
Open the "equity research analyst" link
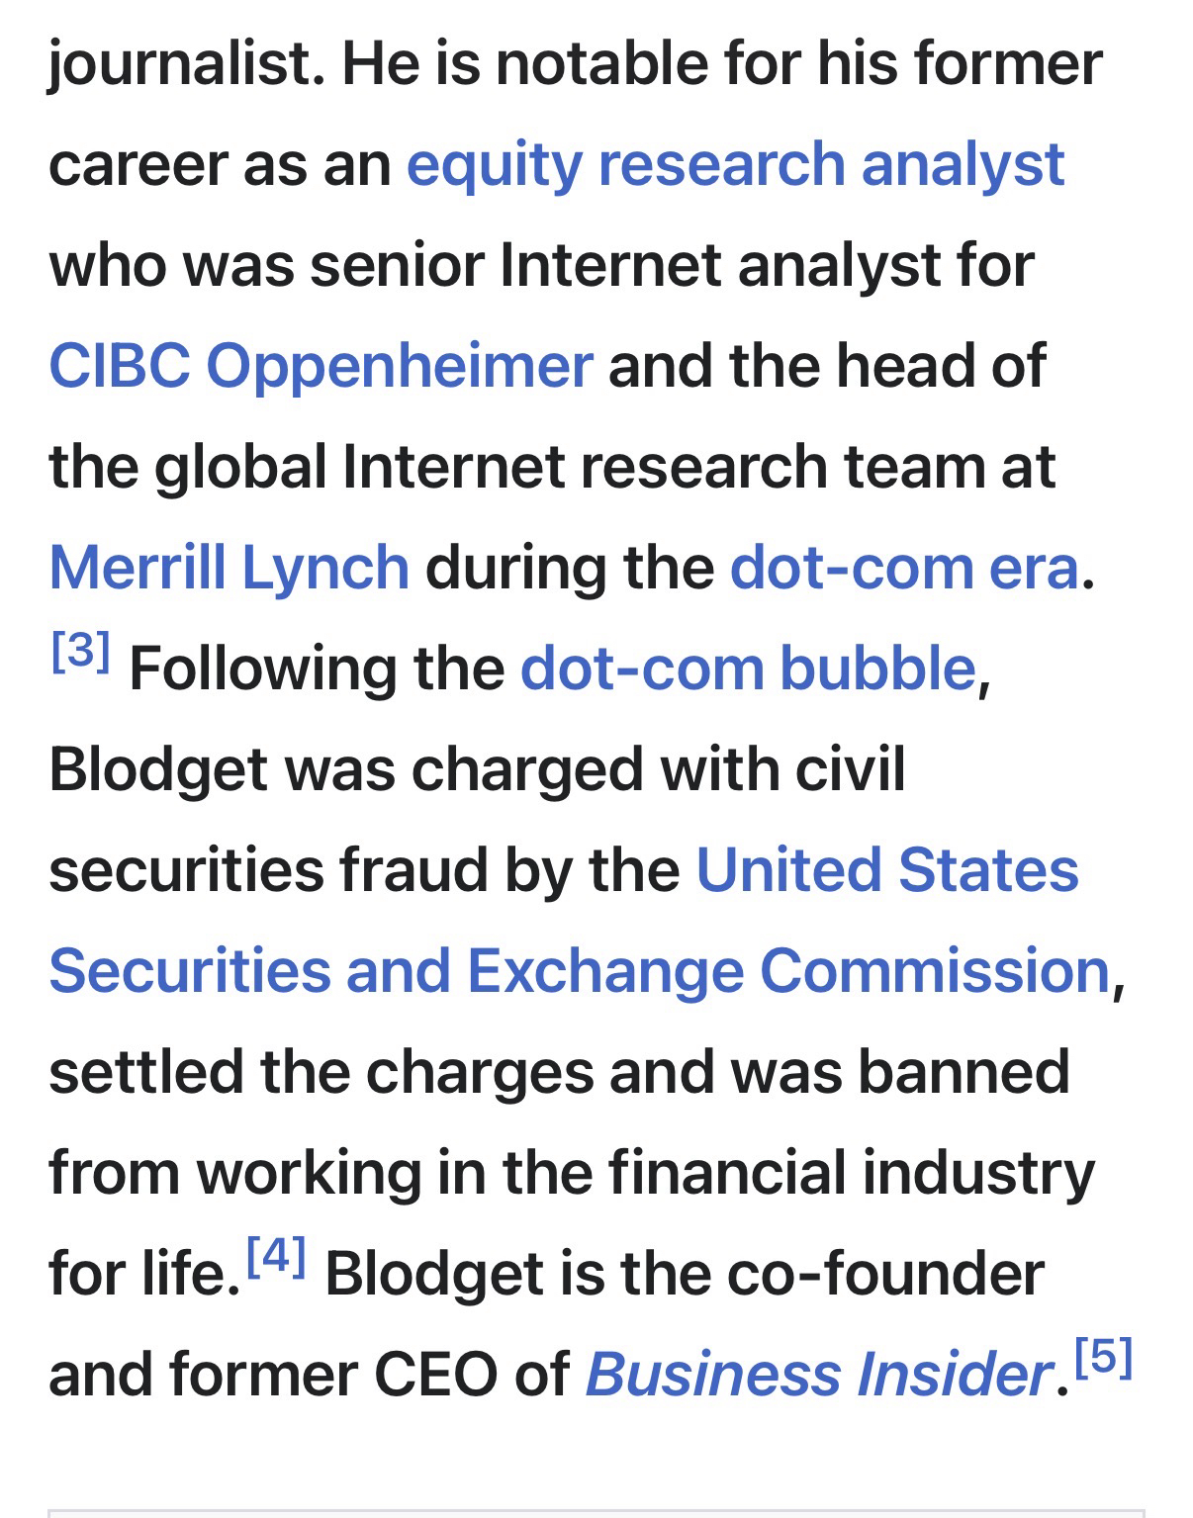click(x=734, y=164)
